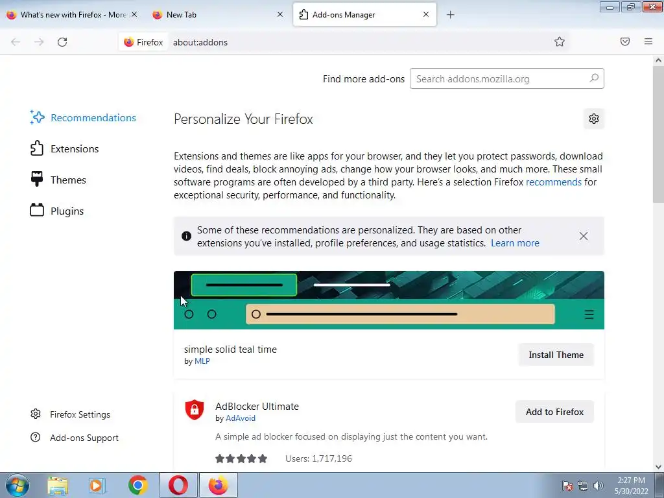Open the volume control in system tray
Viewport: 664px width, 498px height.
point(599,486)
